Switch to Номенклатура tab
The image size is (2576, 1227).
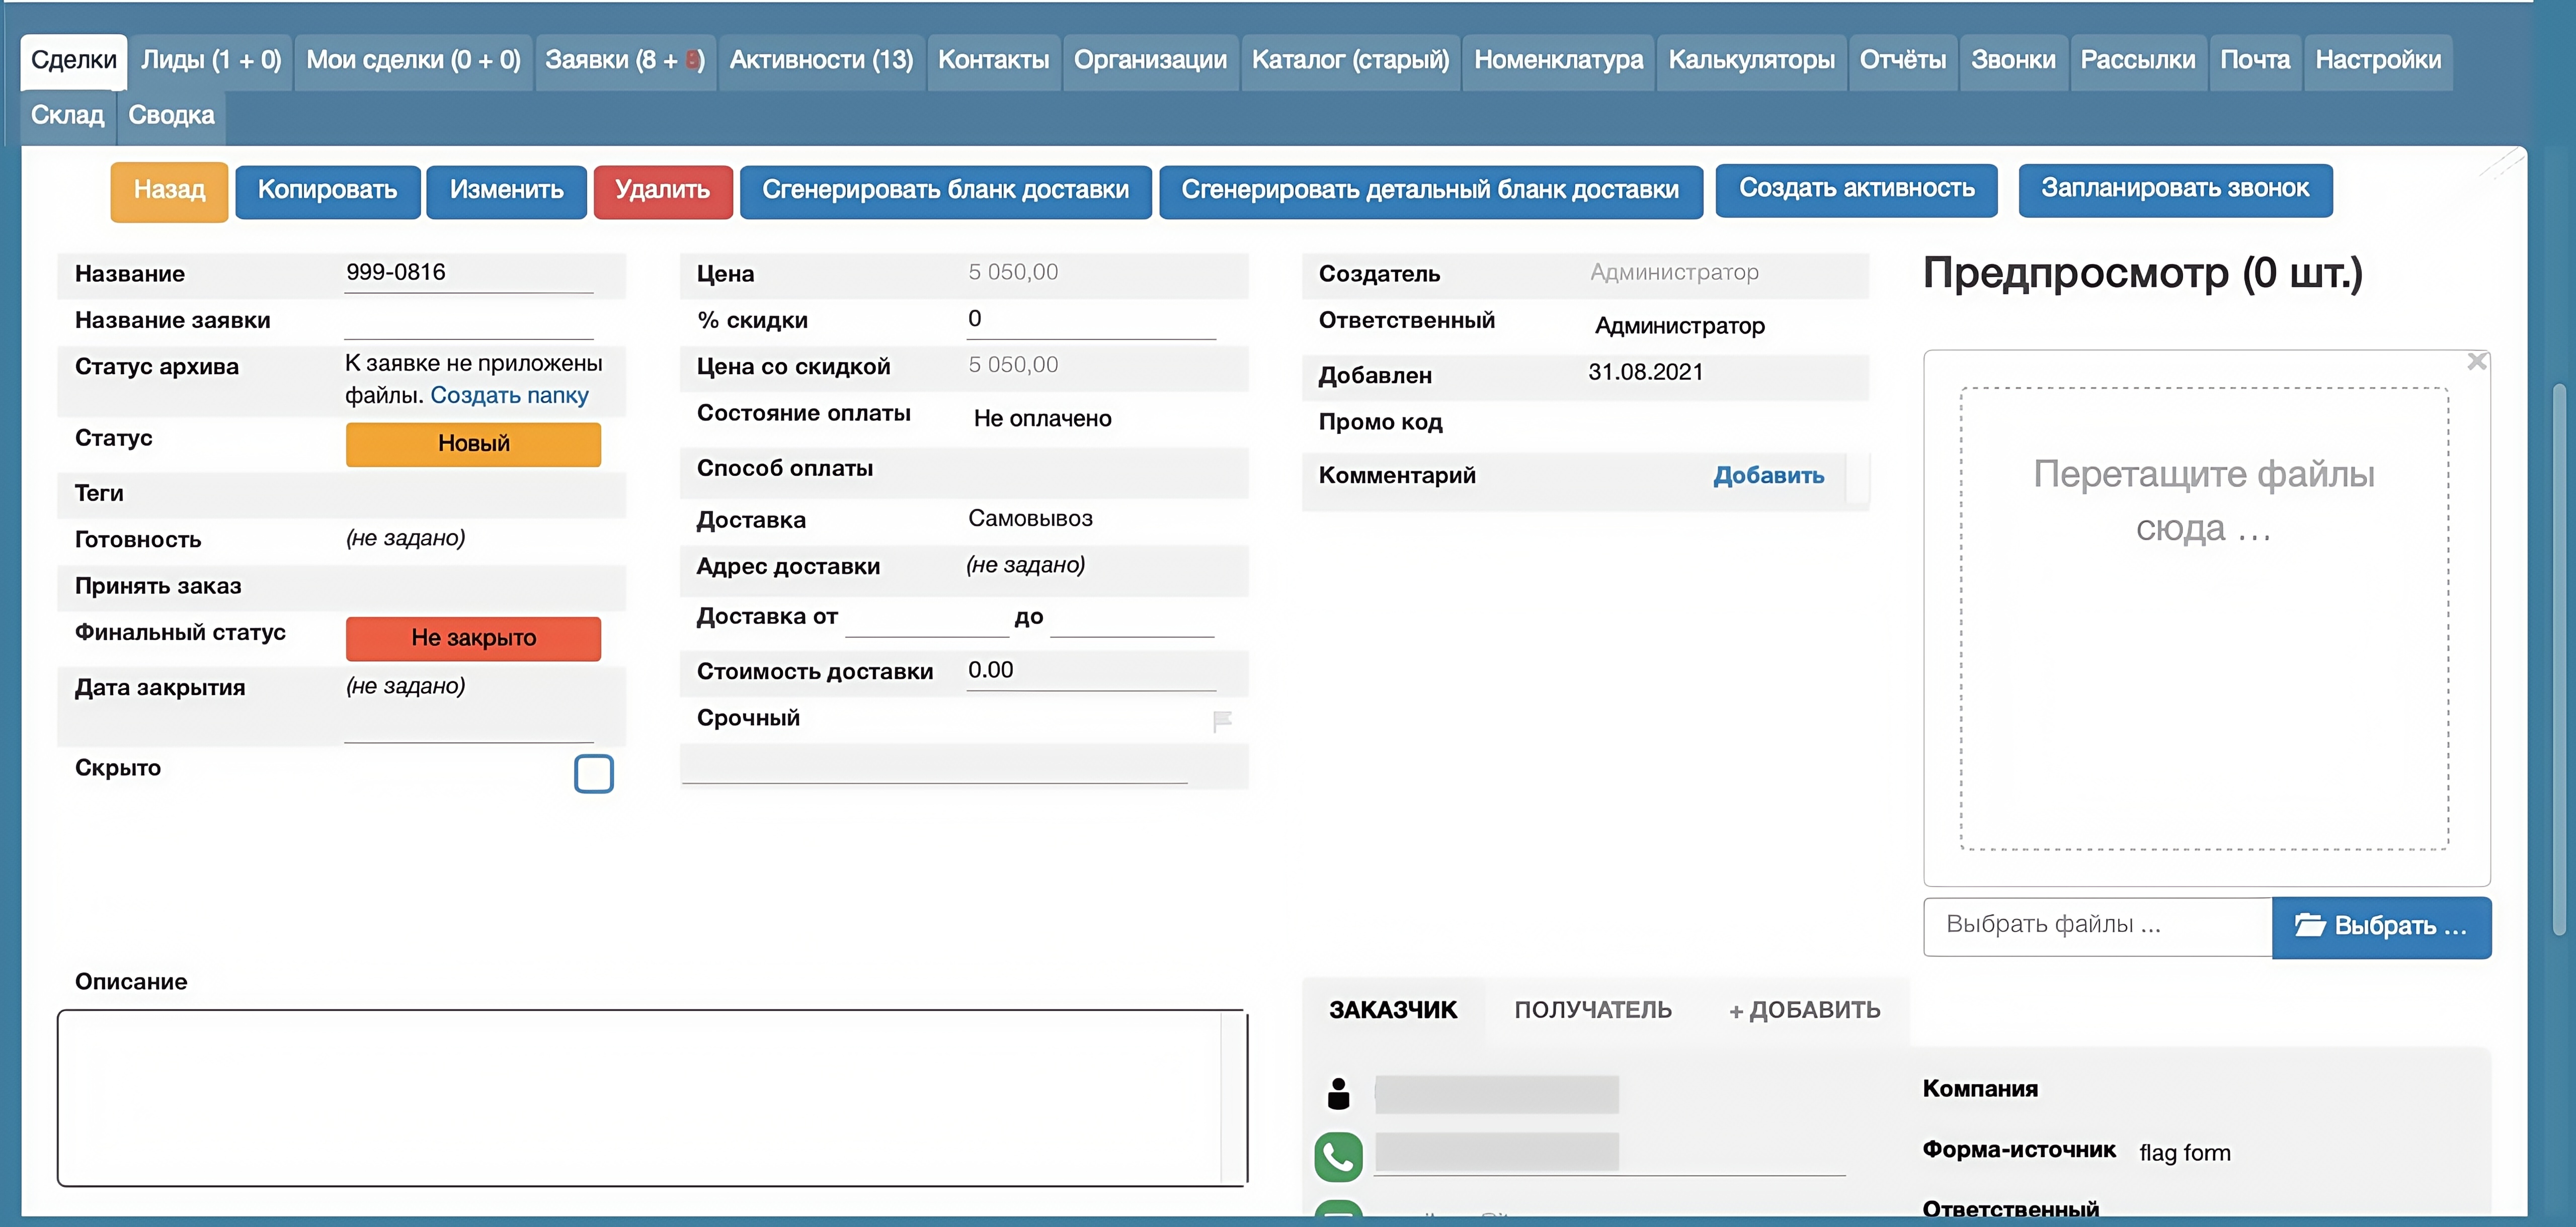(x=1558, y=61)
